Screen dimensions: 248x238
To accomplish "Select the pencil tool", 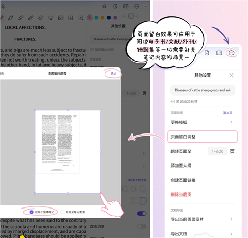I will point(30,18).
